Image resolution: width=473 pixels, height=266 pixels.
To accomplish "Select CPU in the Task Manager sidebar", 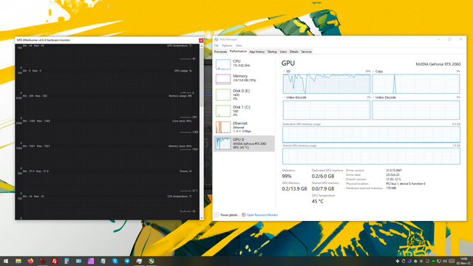I will tap(244, 64).
